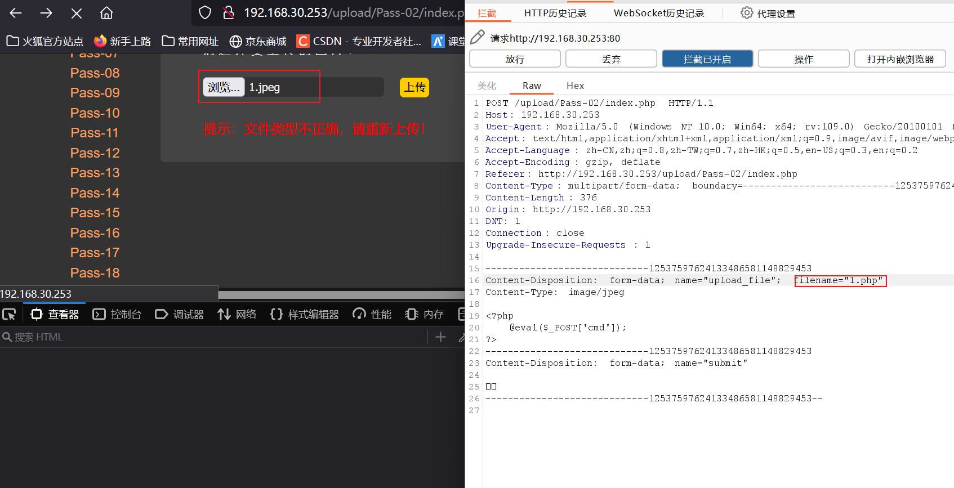Open the 操作 action menu button
Image resolution: width=954 pixels, height=488 pixels.
[x=804, y=59]
